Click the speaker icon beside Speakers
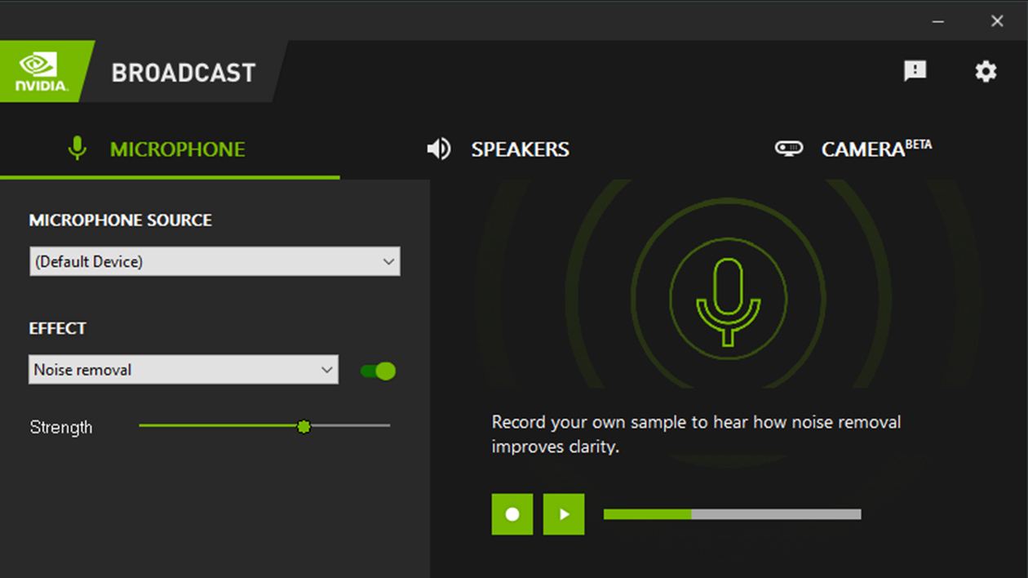The width and height of the screenshot is (1028, 578). (x=439, y=149)
